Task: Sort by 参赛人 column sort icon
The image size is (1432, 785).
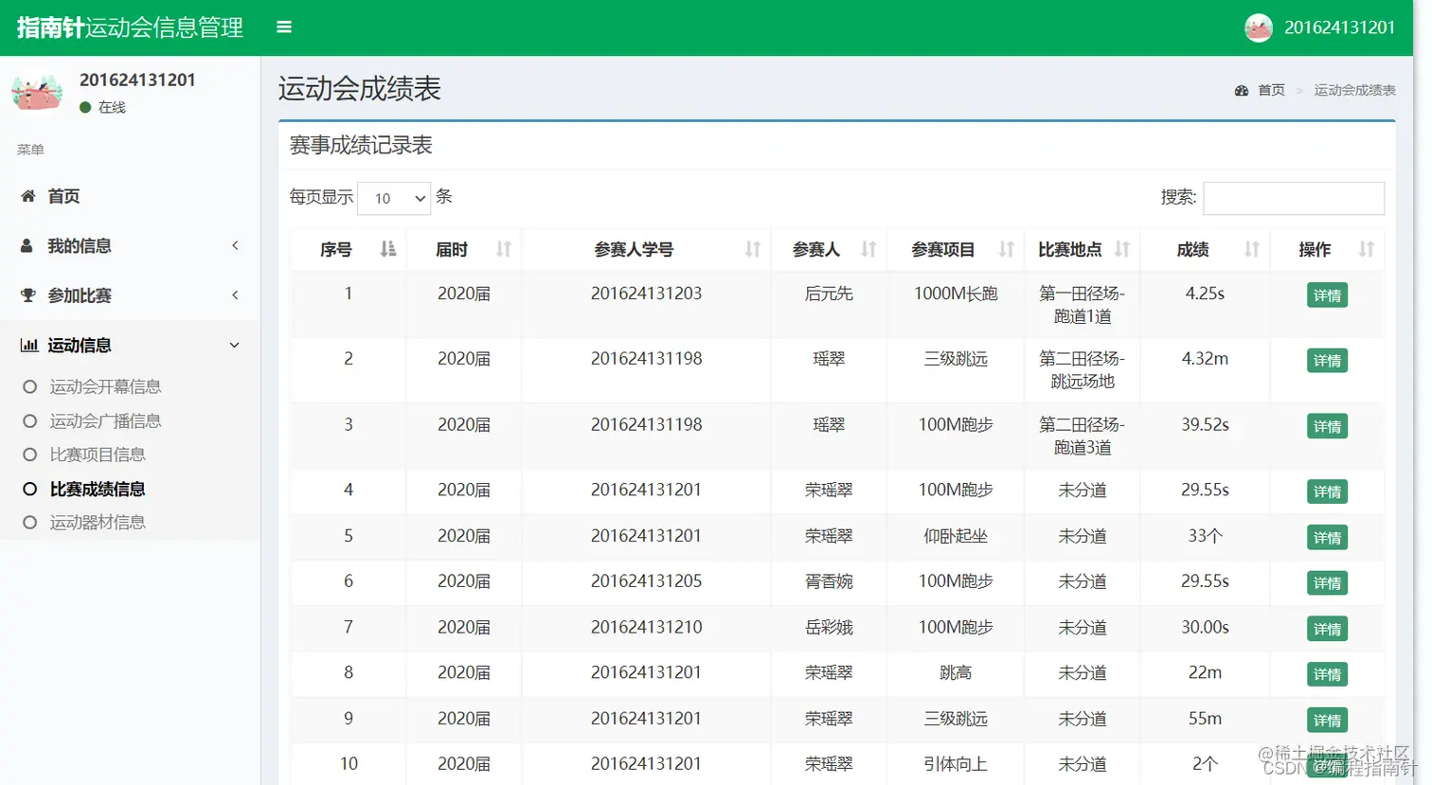Action: click(868, 249)
